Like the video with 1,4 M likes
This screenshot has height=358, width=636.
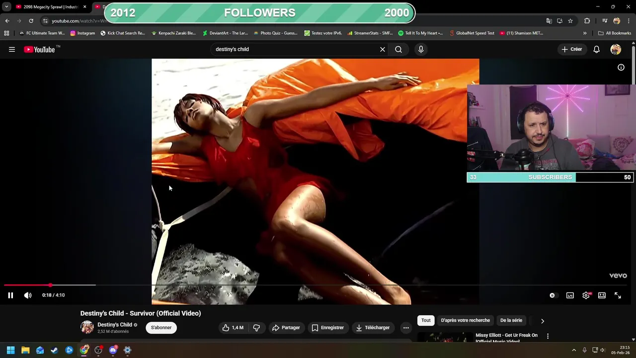[x=233, y=328]
